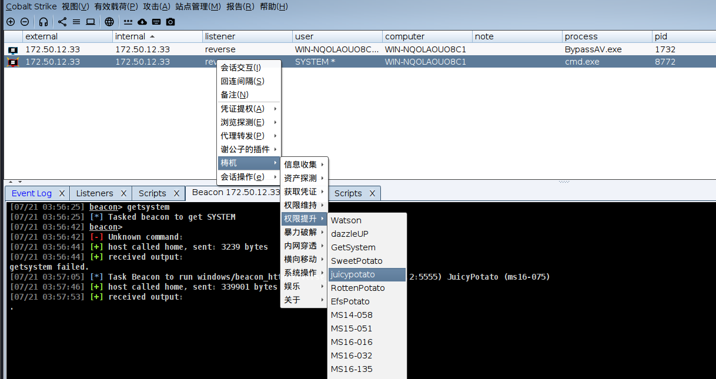Screen dimensions: 716x379
Task: Expand the 凭证提权(A) submenu
Action: (x=249, y=109)
